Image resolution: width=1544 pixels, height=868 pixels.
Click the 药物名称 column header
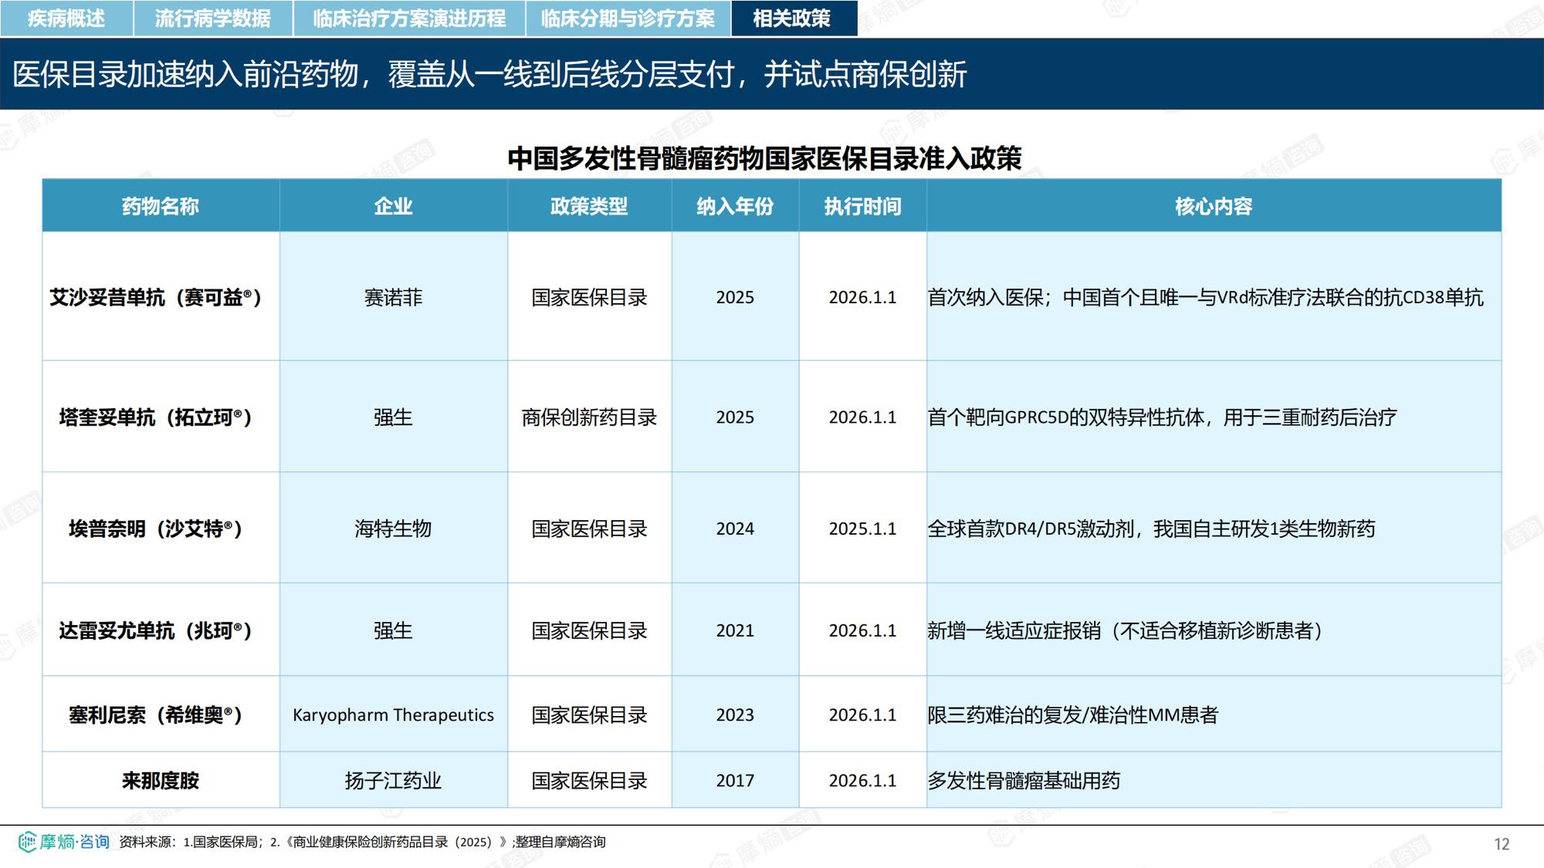(161, 206)
